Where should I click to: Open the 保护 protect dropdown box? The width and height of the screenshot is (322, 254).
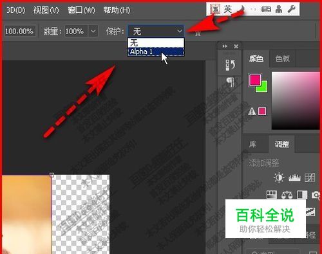(156, 32)
